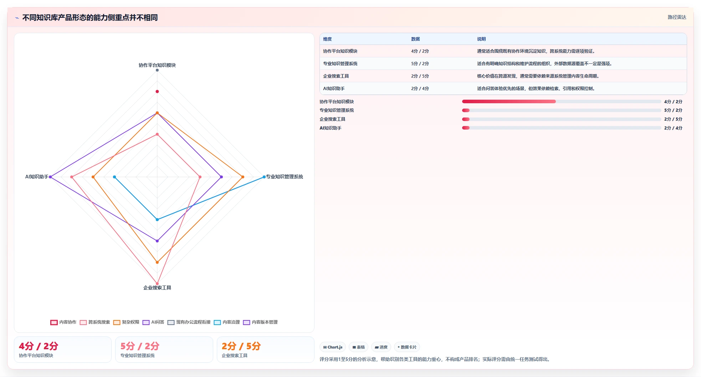Open the 5分 / 2分 专业知识管理系统 card
Viewport: 701px width, 377px height.
pyautogui.click(x=164, y=350)
